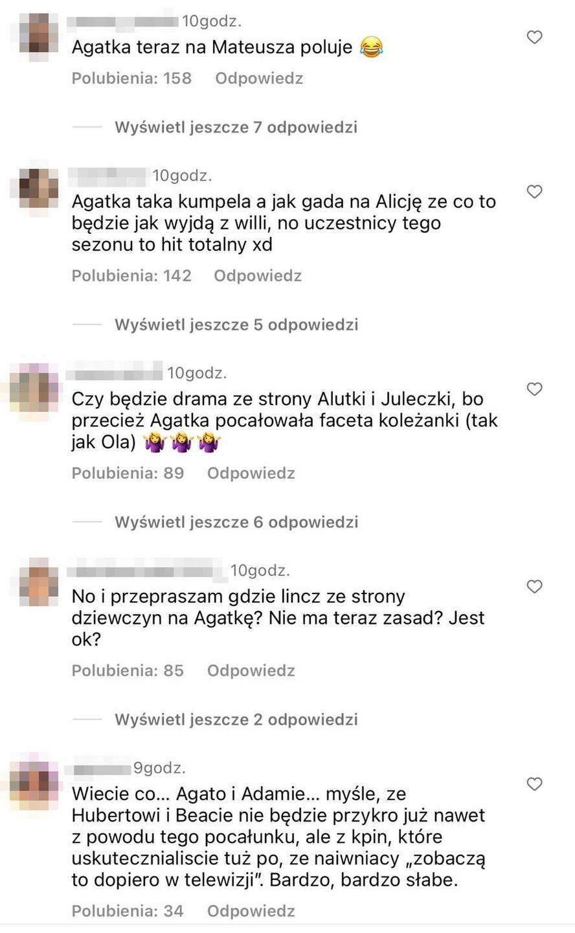Image resolution: width=575 pixels, height=933 pixels.
Task: Reply to the comment with 34 likes
Action: pyautogui.click(x=251, y=912)
